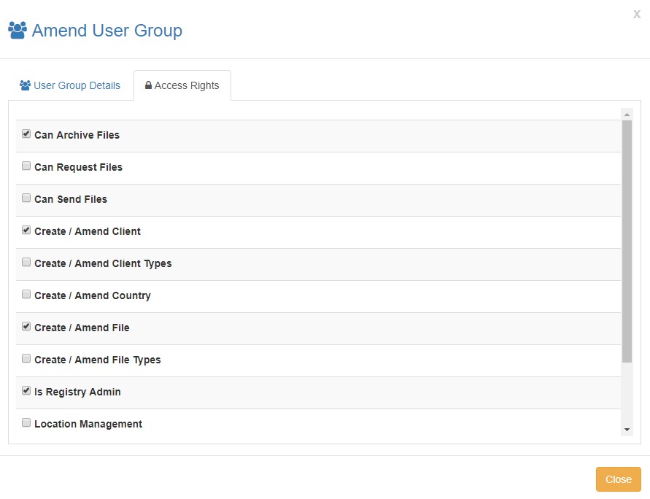Close the dialog with the X icon
This screenshot has width=650, height=499.
coord(636,14)
